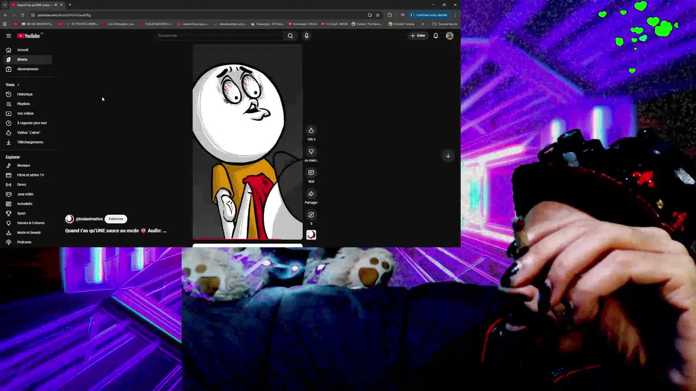The width and height of the screenshot is (696, 391).
Task: Open Tous les favoris folder
Action: (445, 24)
